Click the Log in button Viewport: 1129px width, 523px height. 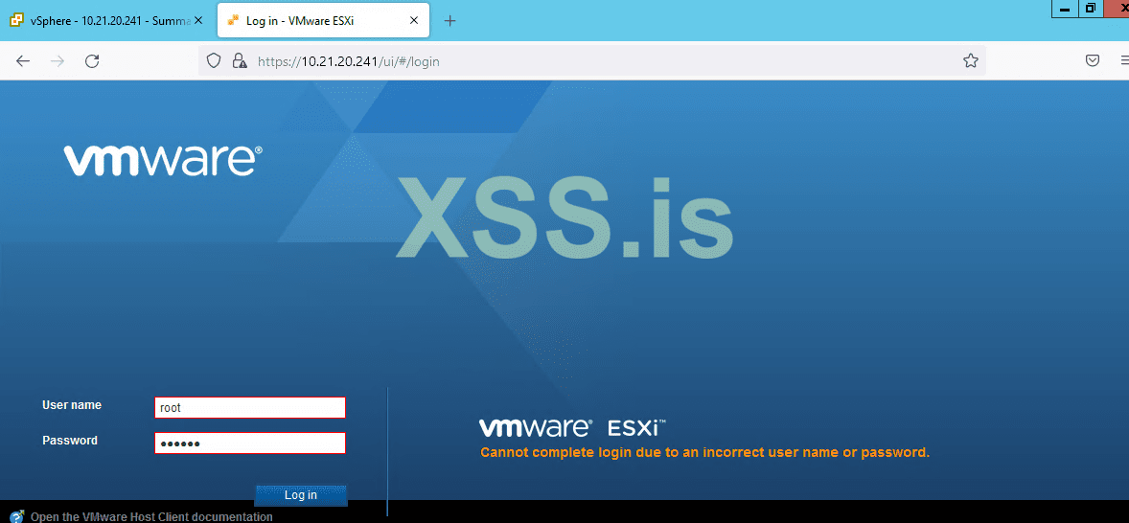(300, 495)
